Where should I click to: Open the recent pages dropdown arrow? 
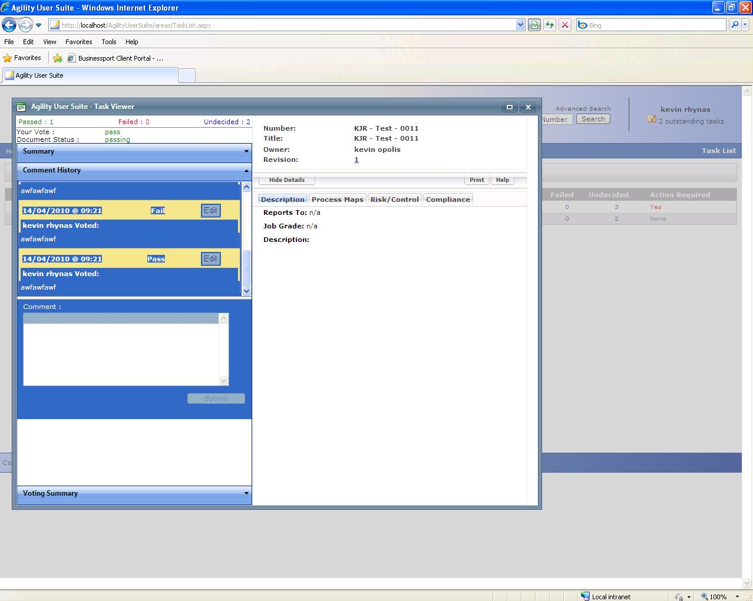click(39, 25)
